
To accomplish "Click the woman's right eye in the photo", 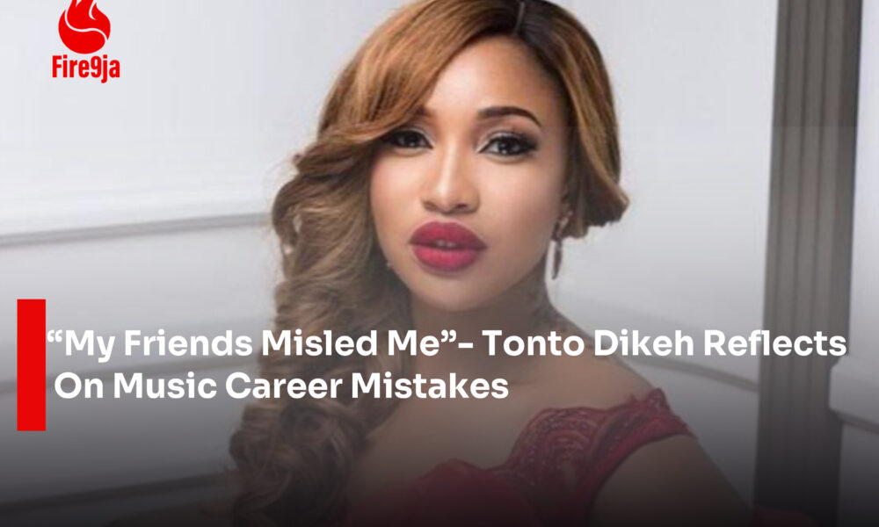I will point(408,140).
